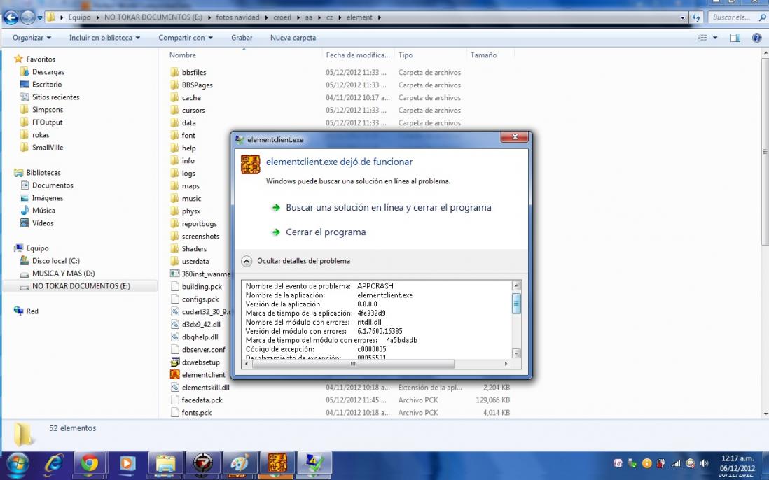This screenshot has height=480, width=769.
Task: Switch to the elementclient game taskbar button
Action: click(x=277, y=463)
